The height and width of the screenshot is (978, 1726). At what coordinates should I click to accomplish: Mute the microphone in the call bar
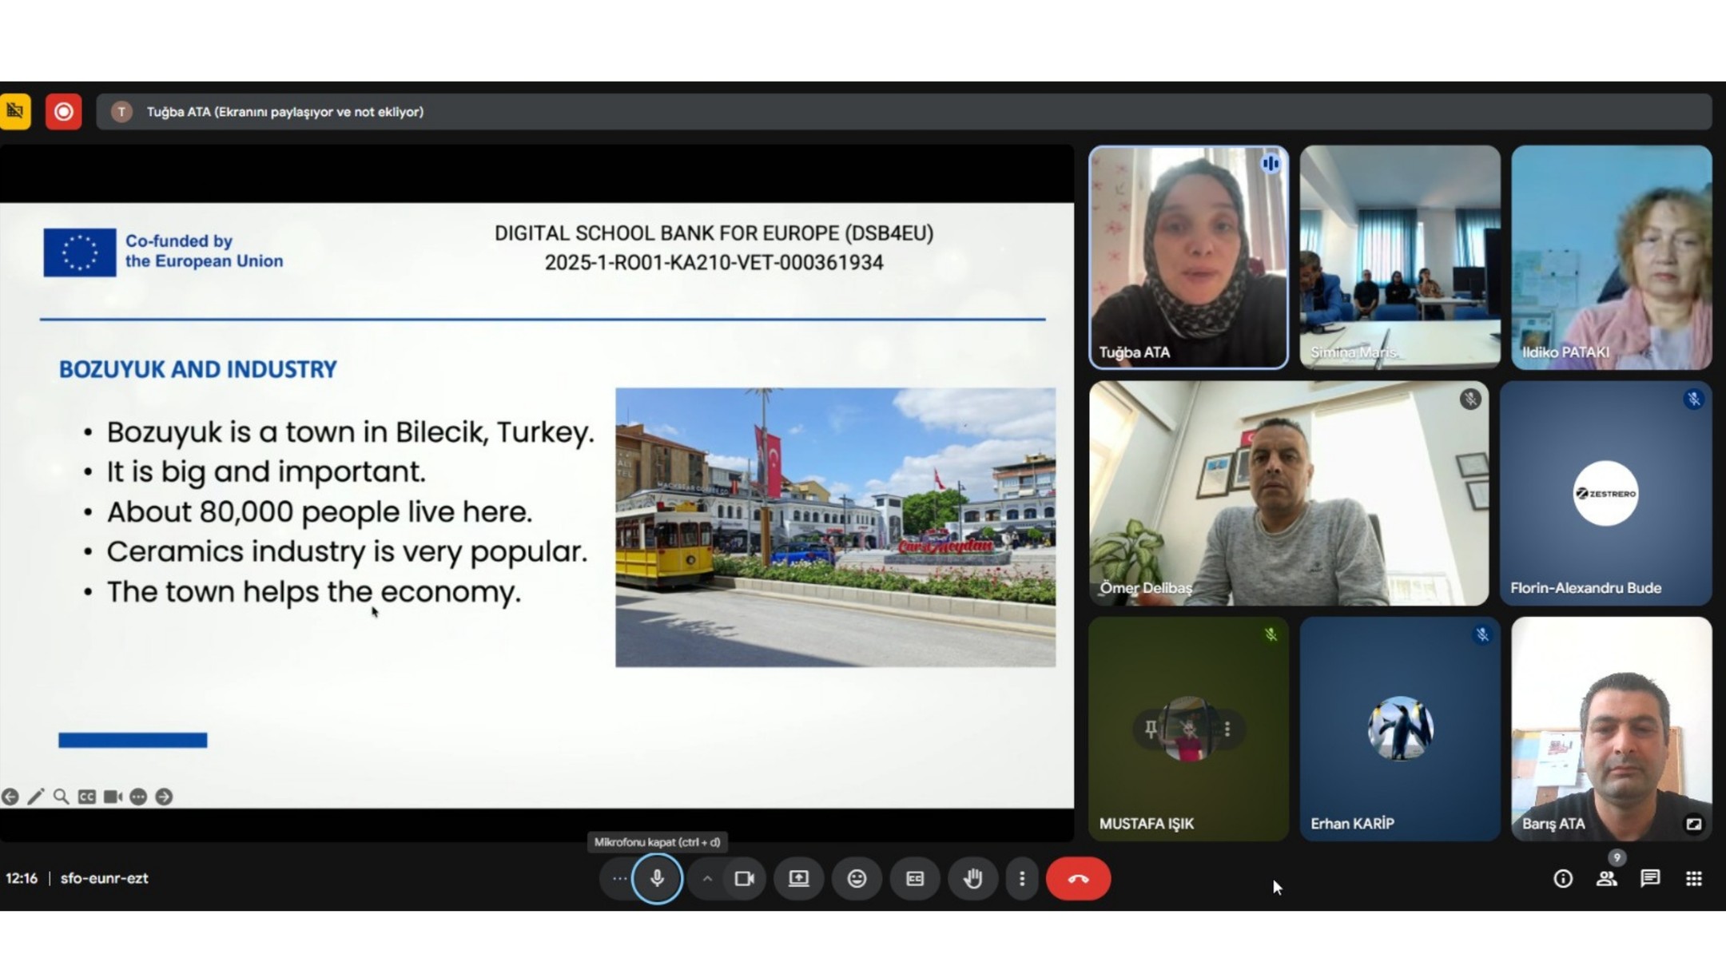(x=657, y=878)
